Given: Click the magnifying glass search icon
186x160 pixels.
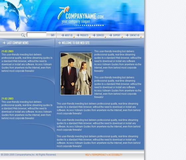Looking at the screenshot, I should (23, 35).
